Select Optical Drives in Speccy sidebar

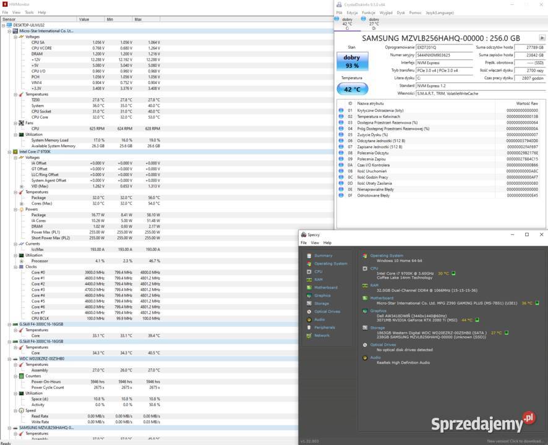[327, 311]
